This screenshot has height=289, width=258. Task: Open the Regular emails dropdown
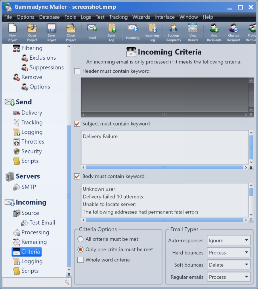pos(228,277)
